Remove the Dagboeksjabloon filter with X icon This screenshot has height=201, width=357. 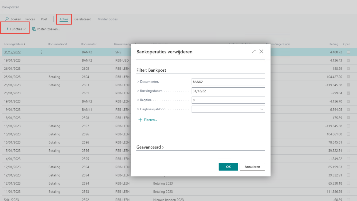tap(138, 109)
